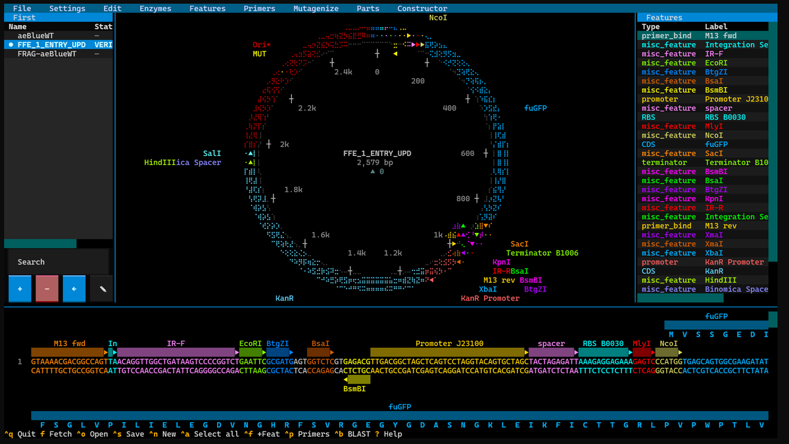Click the spacer annotation bar in sequence
The image size is (789, 444).
coord(552,353)
